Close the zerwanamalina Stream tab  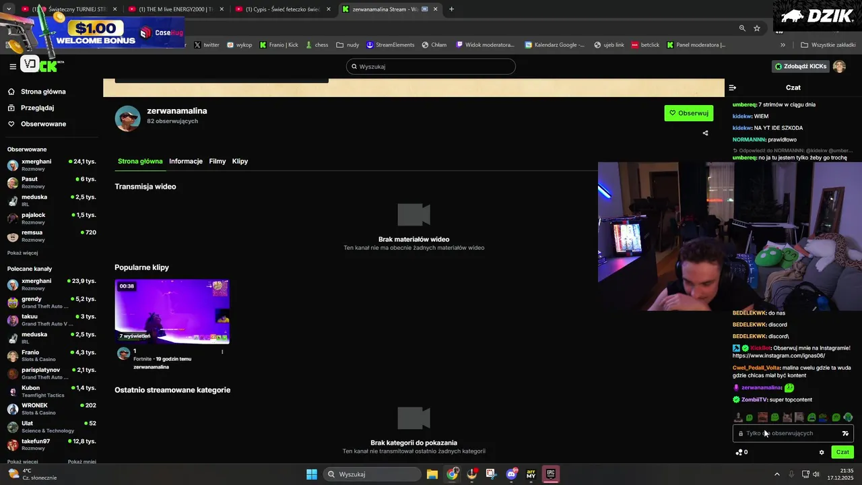(x=435, y=9)
